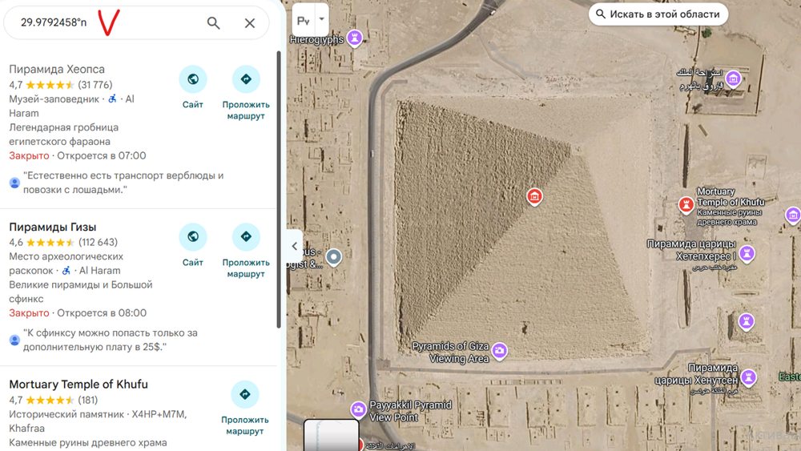Click the 'Легендарная гробница египетского фараона' description
This screenshot has height=451, width=801.
pyautogui.click(x=64, y=135)
